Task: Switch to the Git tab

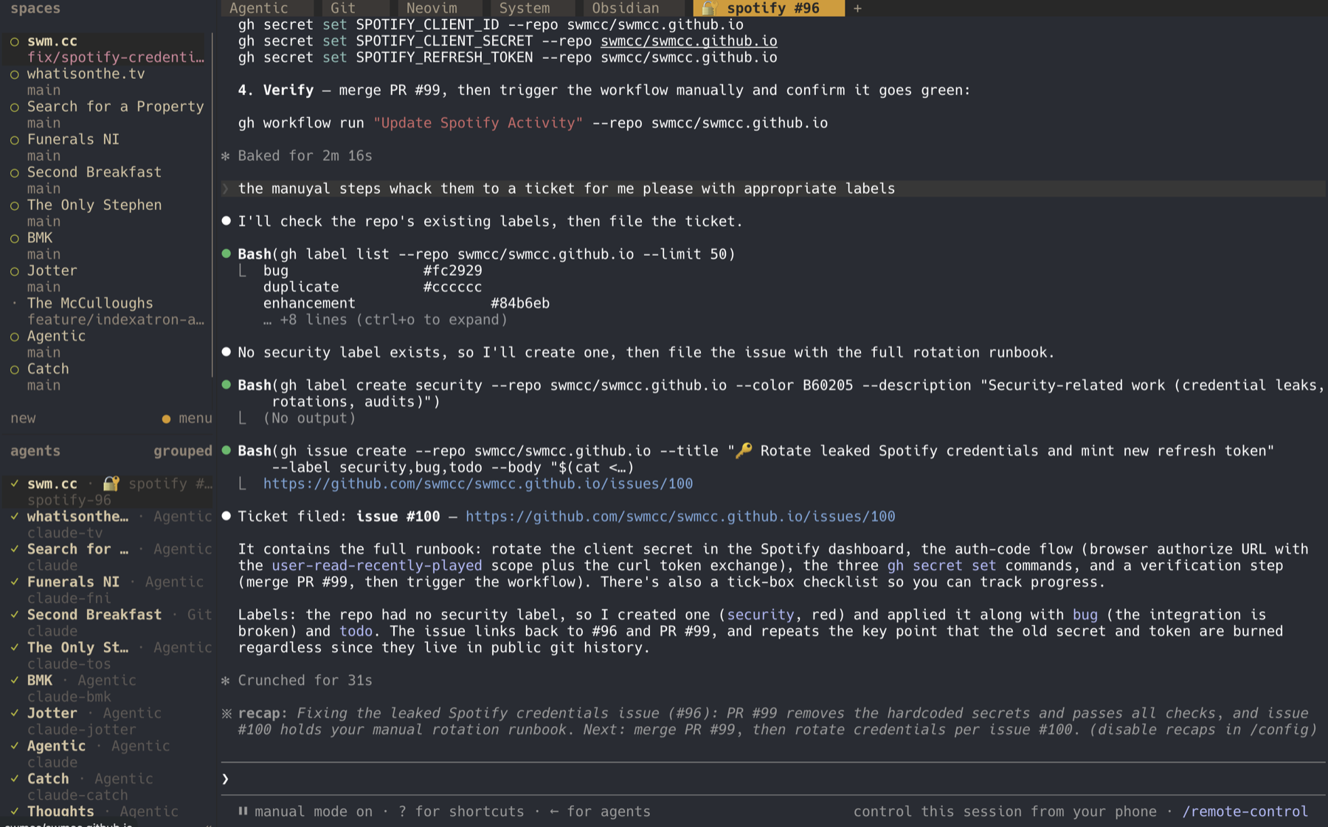Action: (x=356, y=8)
